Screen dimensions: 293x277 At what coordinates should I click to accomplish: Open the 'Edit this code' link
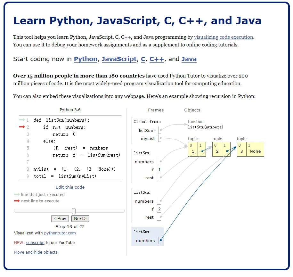pyautogui.click(x=70, y=187)
